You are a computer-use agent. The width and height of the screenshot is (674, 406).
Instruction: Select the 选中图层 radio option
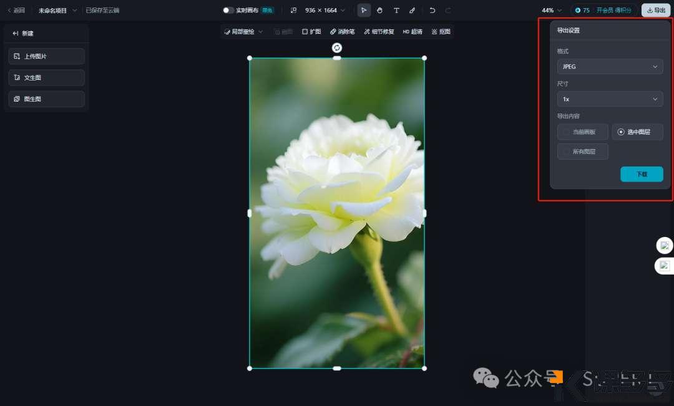pos(637,132)
